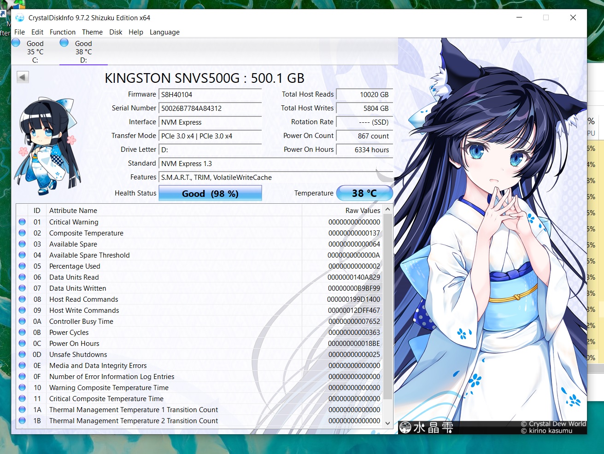Click the status icon for Power Cycles
Image resolution: width=604 pixels, height=454 pixels.
22,333
